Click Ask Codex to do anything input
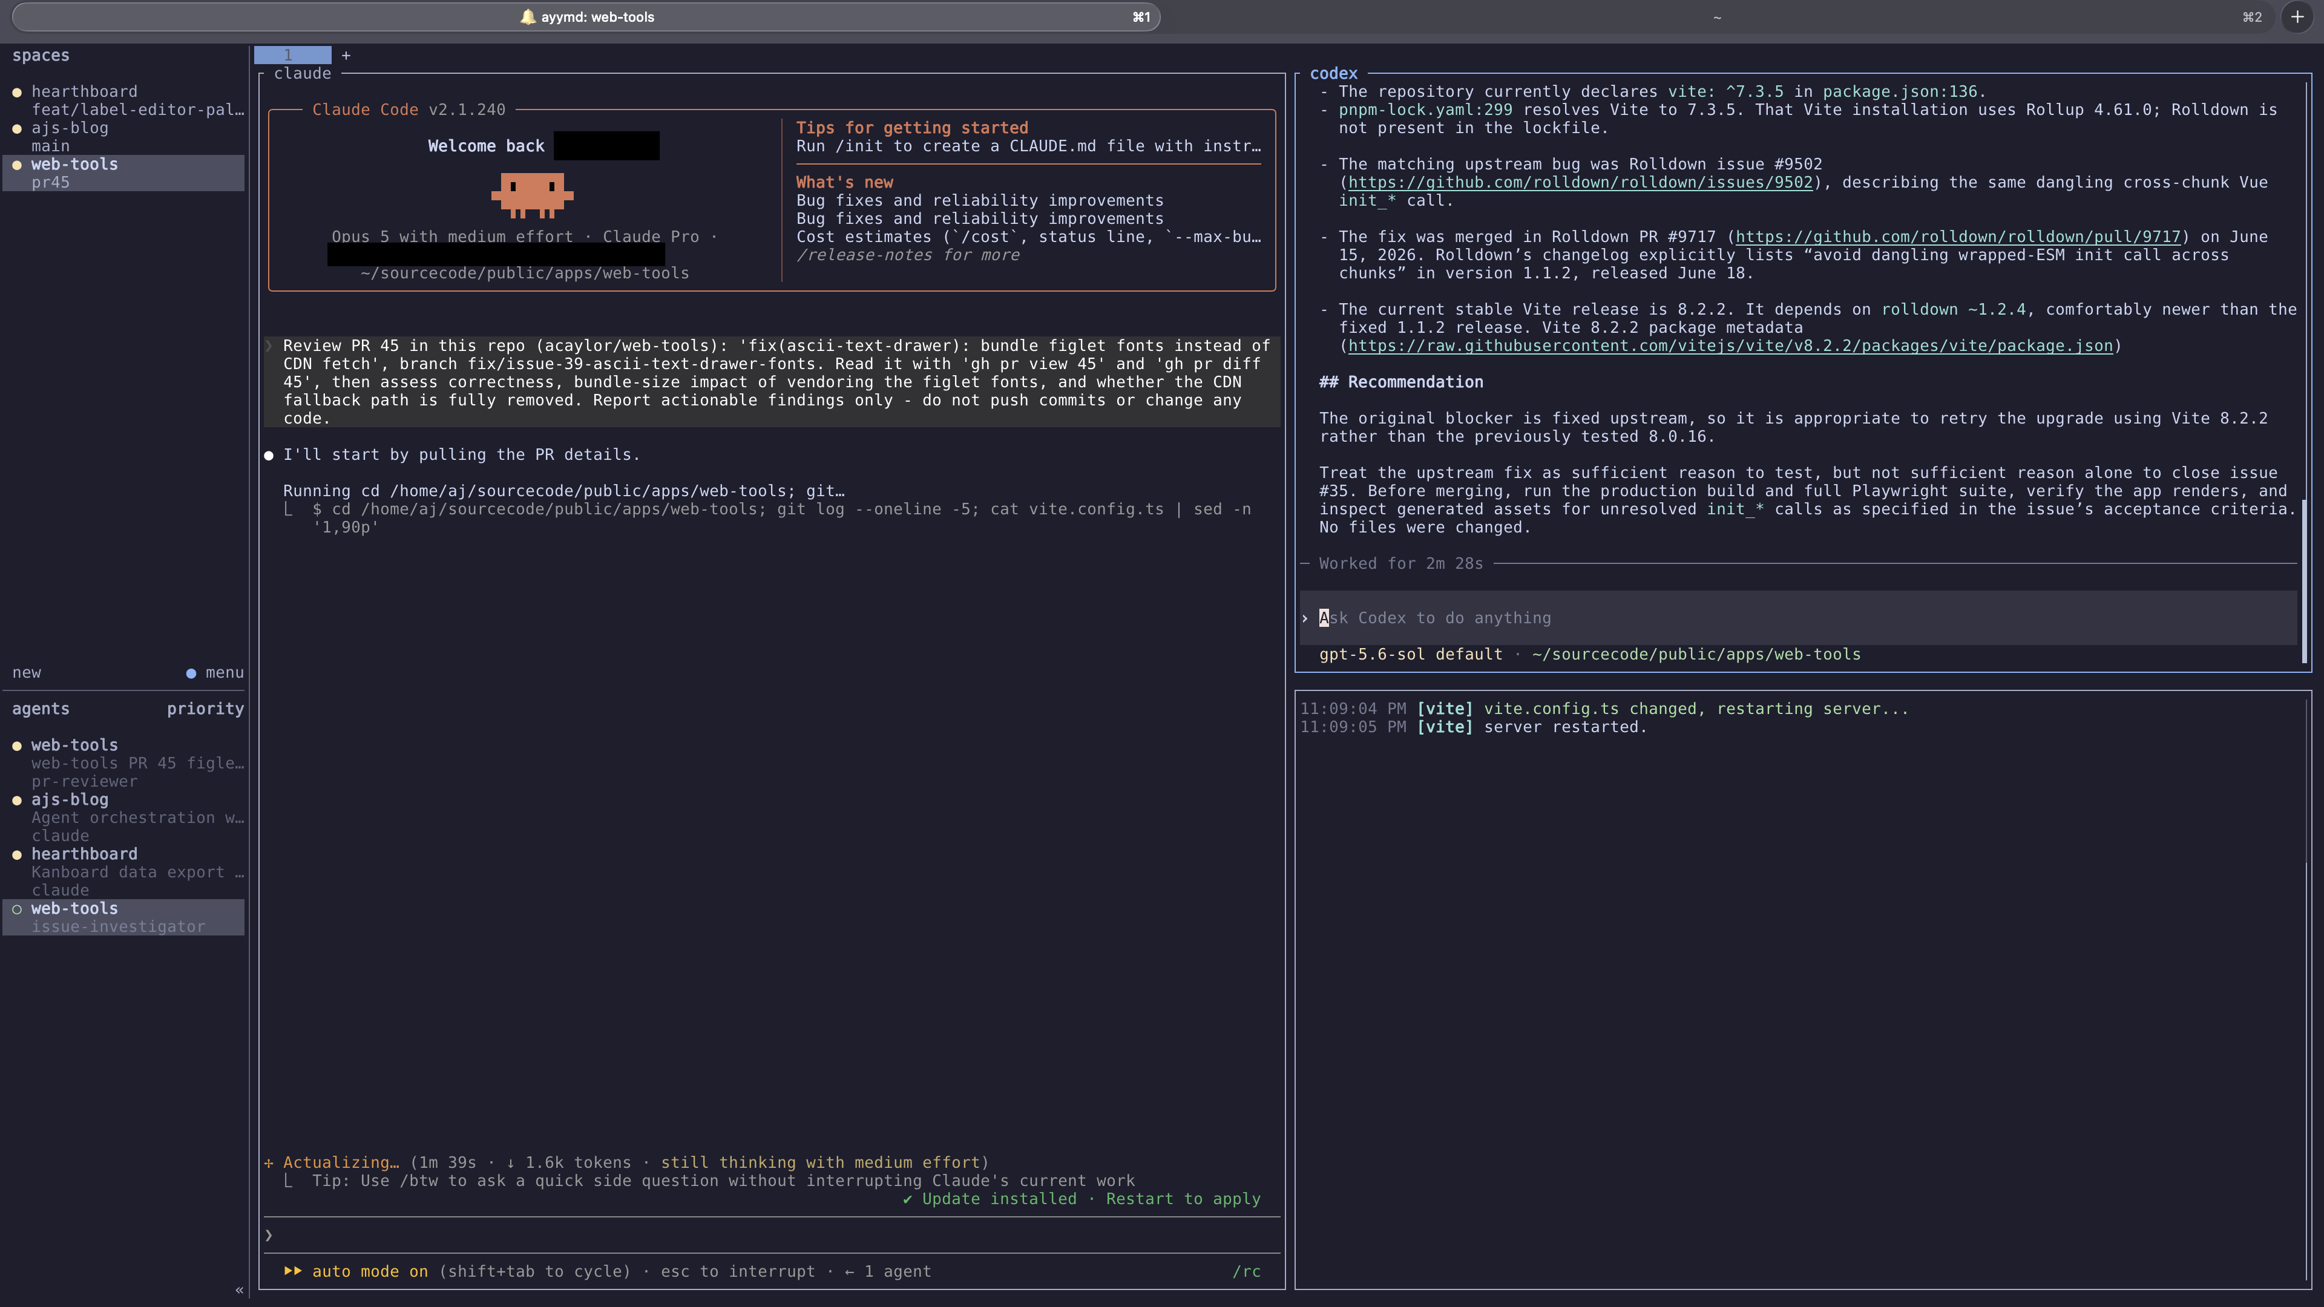The height and width of the screenshot is (1307, 2324). tap(1798, 618)
